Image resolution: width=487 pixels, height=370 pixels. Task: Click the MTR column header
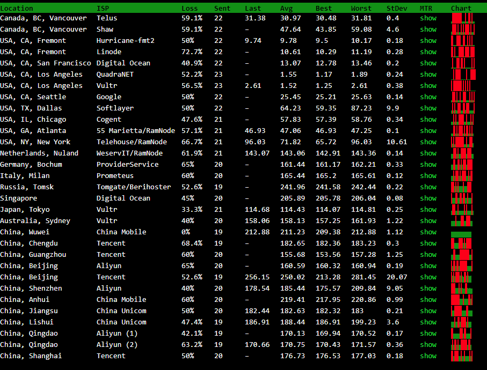click(x=426, y=9)
